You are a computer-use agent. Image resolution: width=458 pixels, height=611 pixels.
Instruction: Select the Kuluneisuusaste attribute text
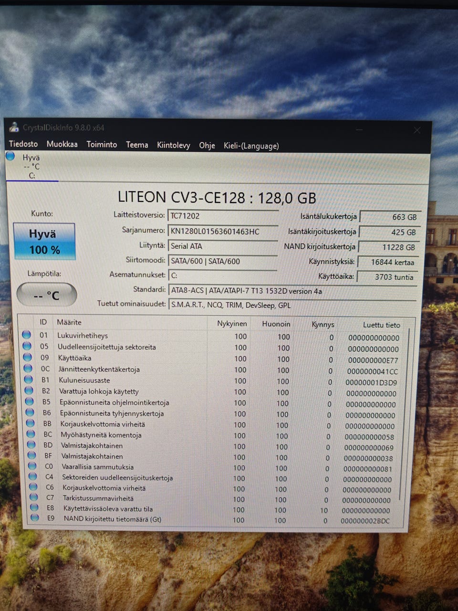coord(84,380)
